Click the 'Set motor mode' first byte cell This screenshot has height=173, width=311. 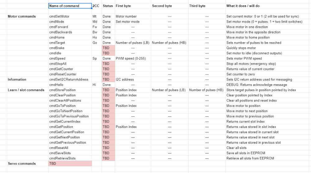[x=133, y=22]
